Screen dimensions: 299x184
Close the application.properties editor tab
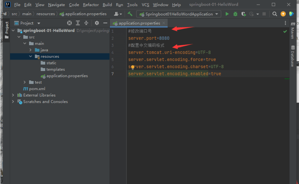(164, 23)
